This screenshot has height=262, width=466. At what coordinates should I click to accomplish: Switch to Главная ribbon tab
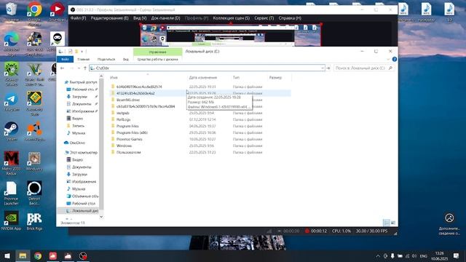[x=84, y=59]
